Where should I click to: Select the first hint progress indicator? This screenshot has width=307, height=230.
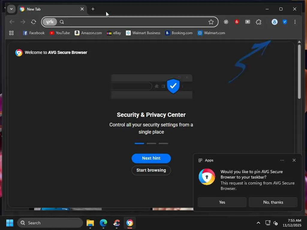pyautogui.click(x=139, y=143)
